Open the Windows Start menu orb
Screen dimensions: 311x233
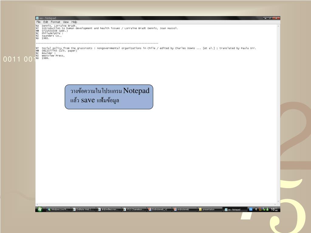(40, 209)
